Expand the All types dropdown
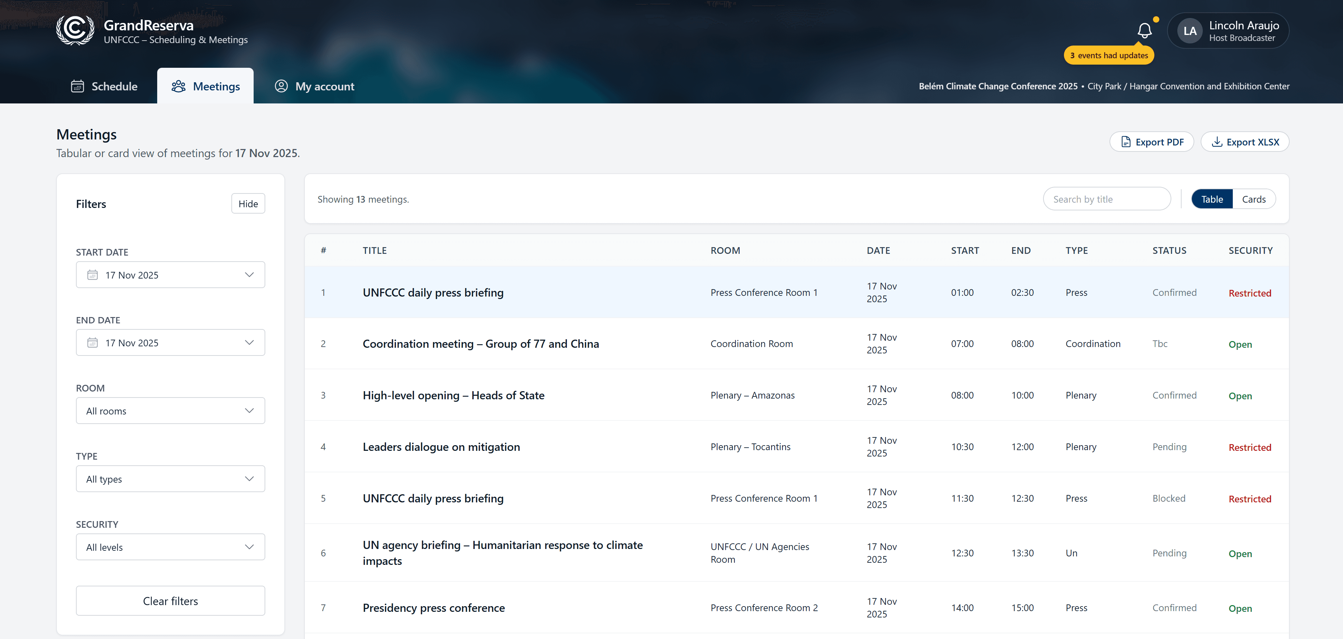Image resolution: width=1343 pixels, height=639 pixels. click(x=171, y=478)
